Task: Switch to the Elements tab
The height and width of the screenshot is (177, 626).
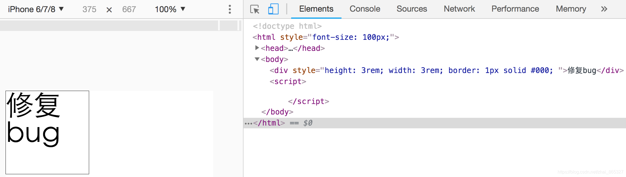Action: tap(316, 9)
